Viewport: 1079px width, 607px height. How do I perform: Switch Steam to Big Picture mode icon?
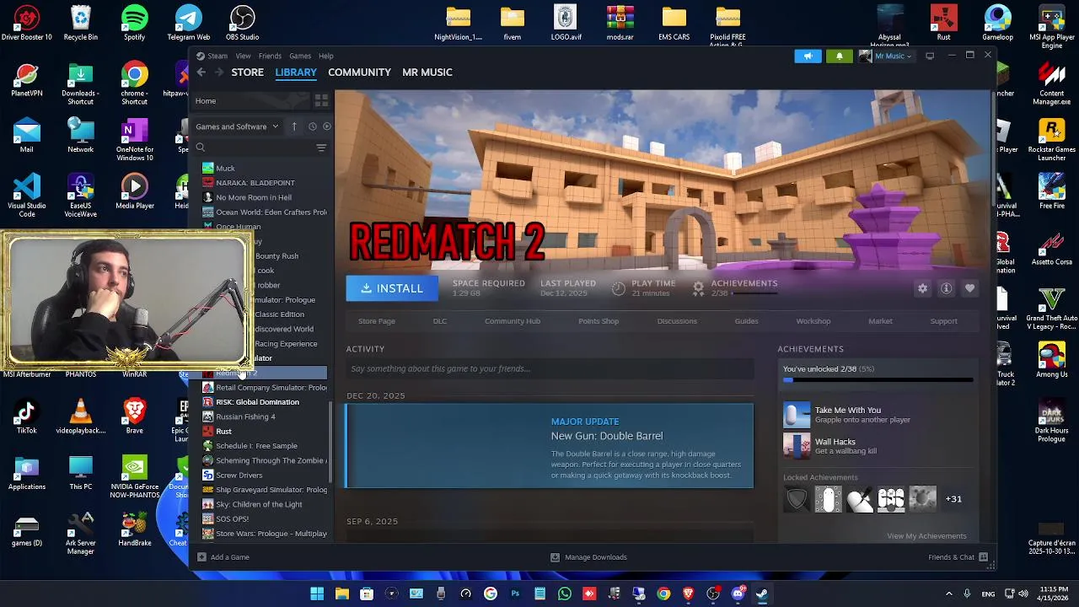930,56
